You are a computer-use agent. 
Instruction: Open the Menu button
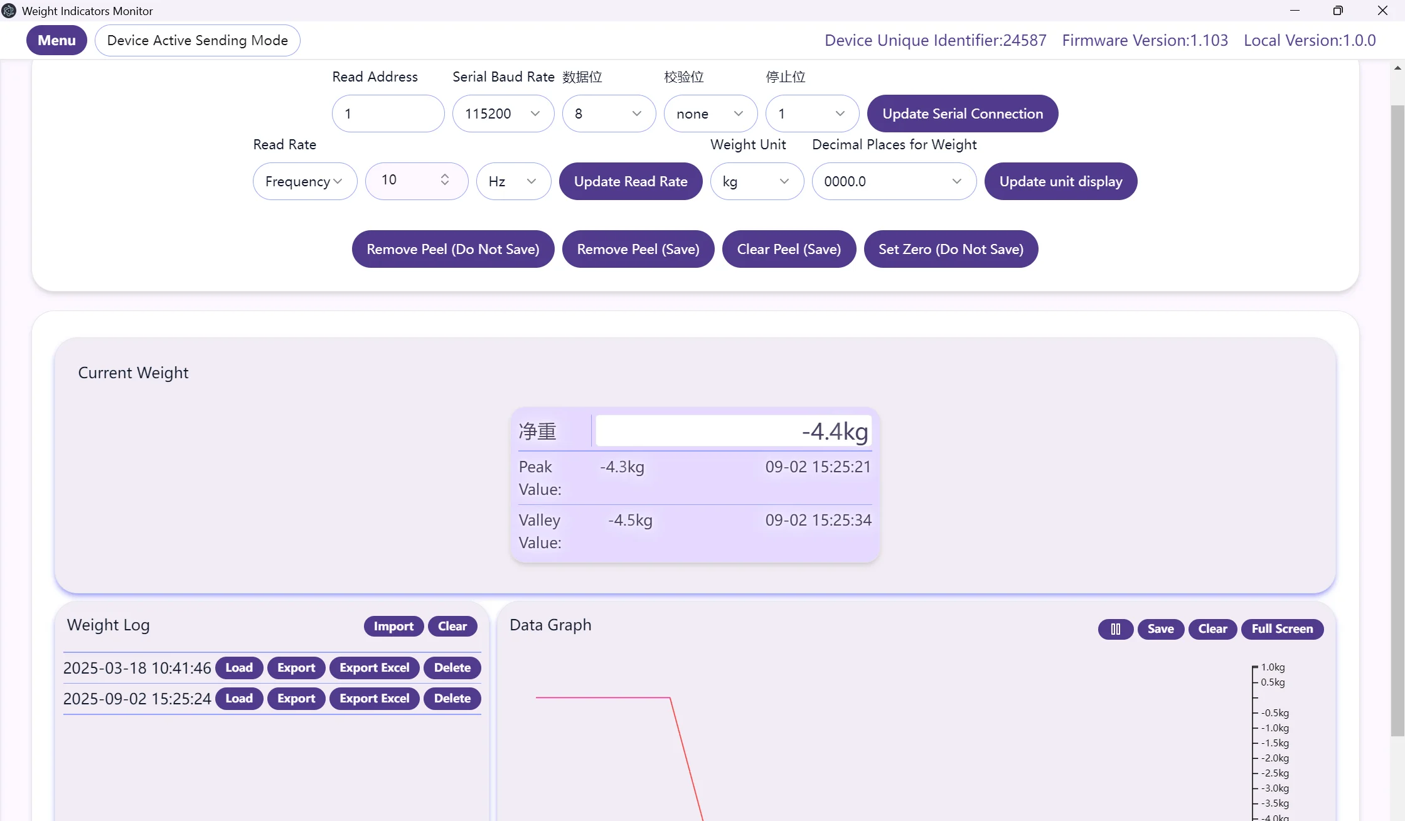pos(56,40)
